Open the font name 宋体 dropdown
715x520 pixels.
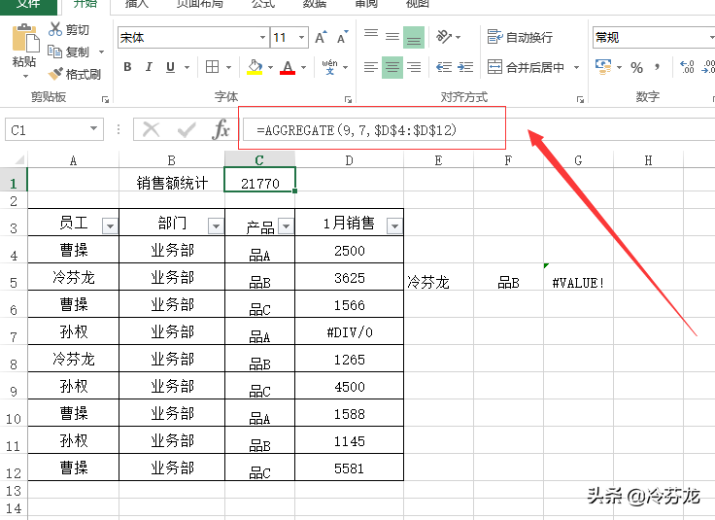pyautogui.click(x=262, y=37)
